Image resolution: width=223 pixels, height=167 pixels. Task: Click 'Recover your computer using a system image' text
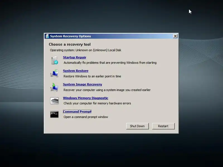tap(107, 90)
